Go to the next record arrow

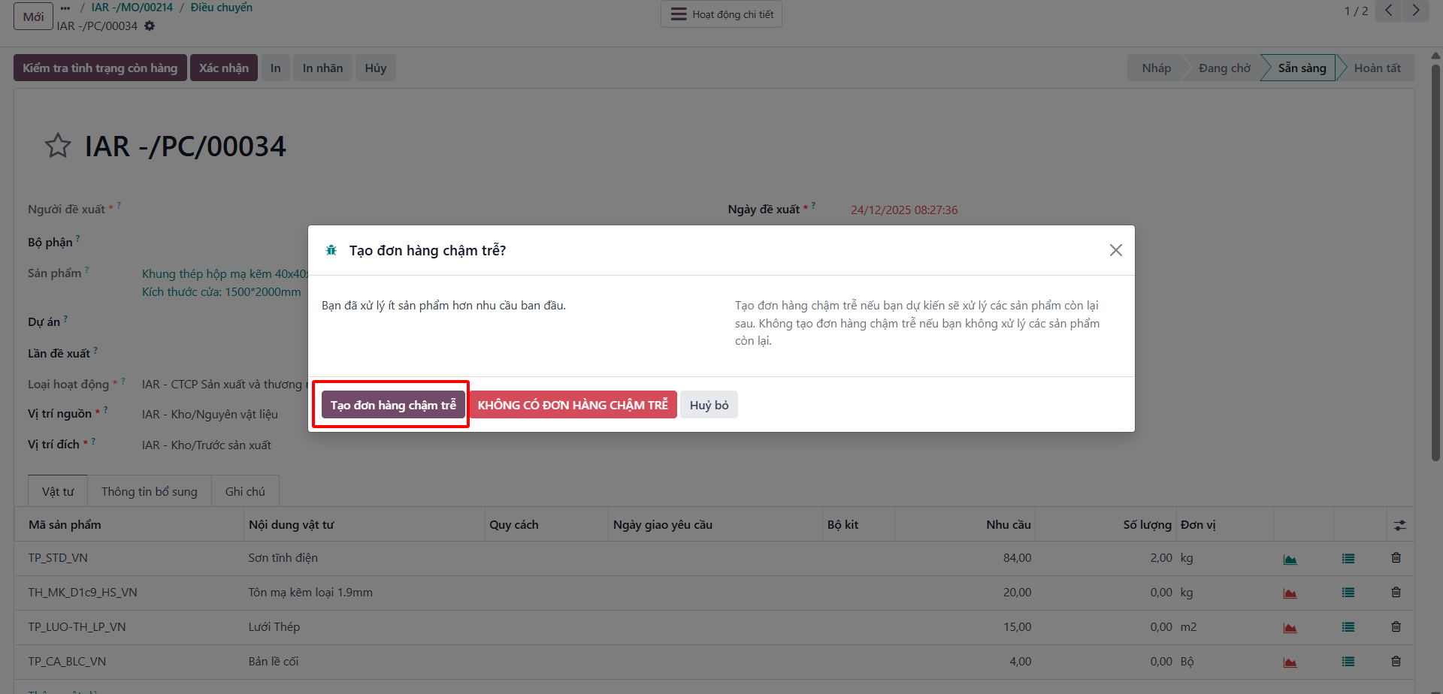pos(1416,11)
